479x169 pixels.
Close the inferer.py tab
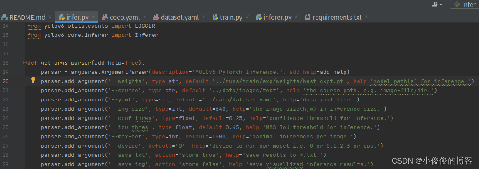(x=296, y=17)
